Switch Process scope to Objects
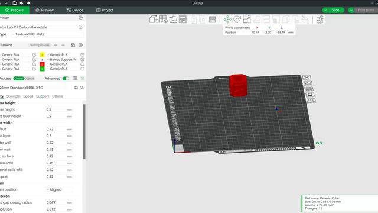 (x=30, y=79)
